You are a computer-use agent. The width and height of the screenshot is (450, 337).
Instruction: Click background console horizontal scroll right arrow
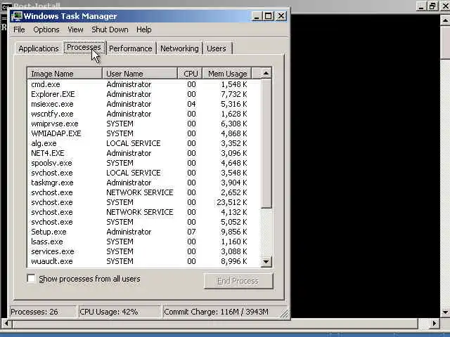435,324
